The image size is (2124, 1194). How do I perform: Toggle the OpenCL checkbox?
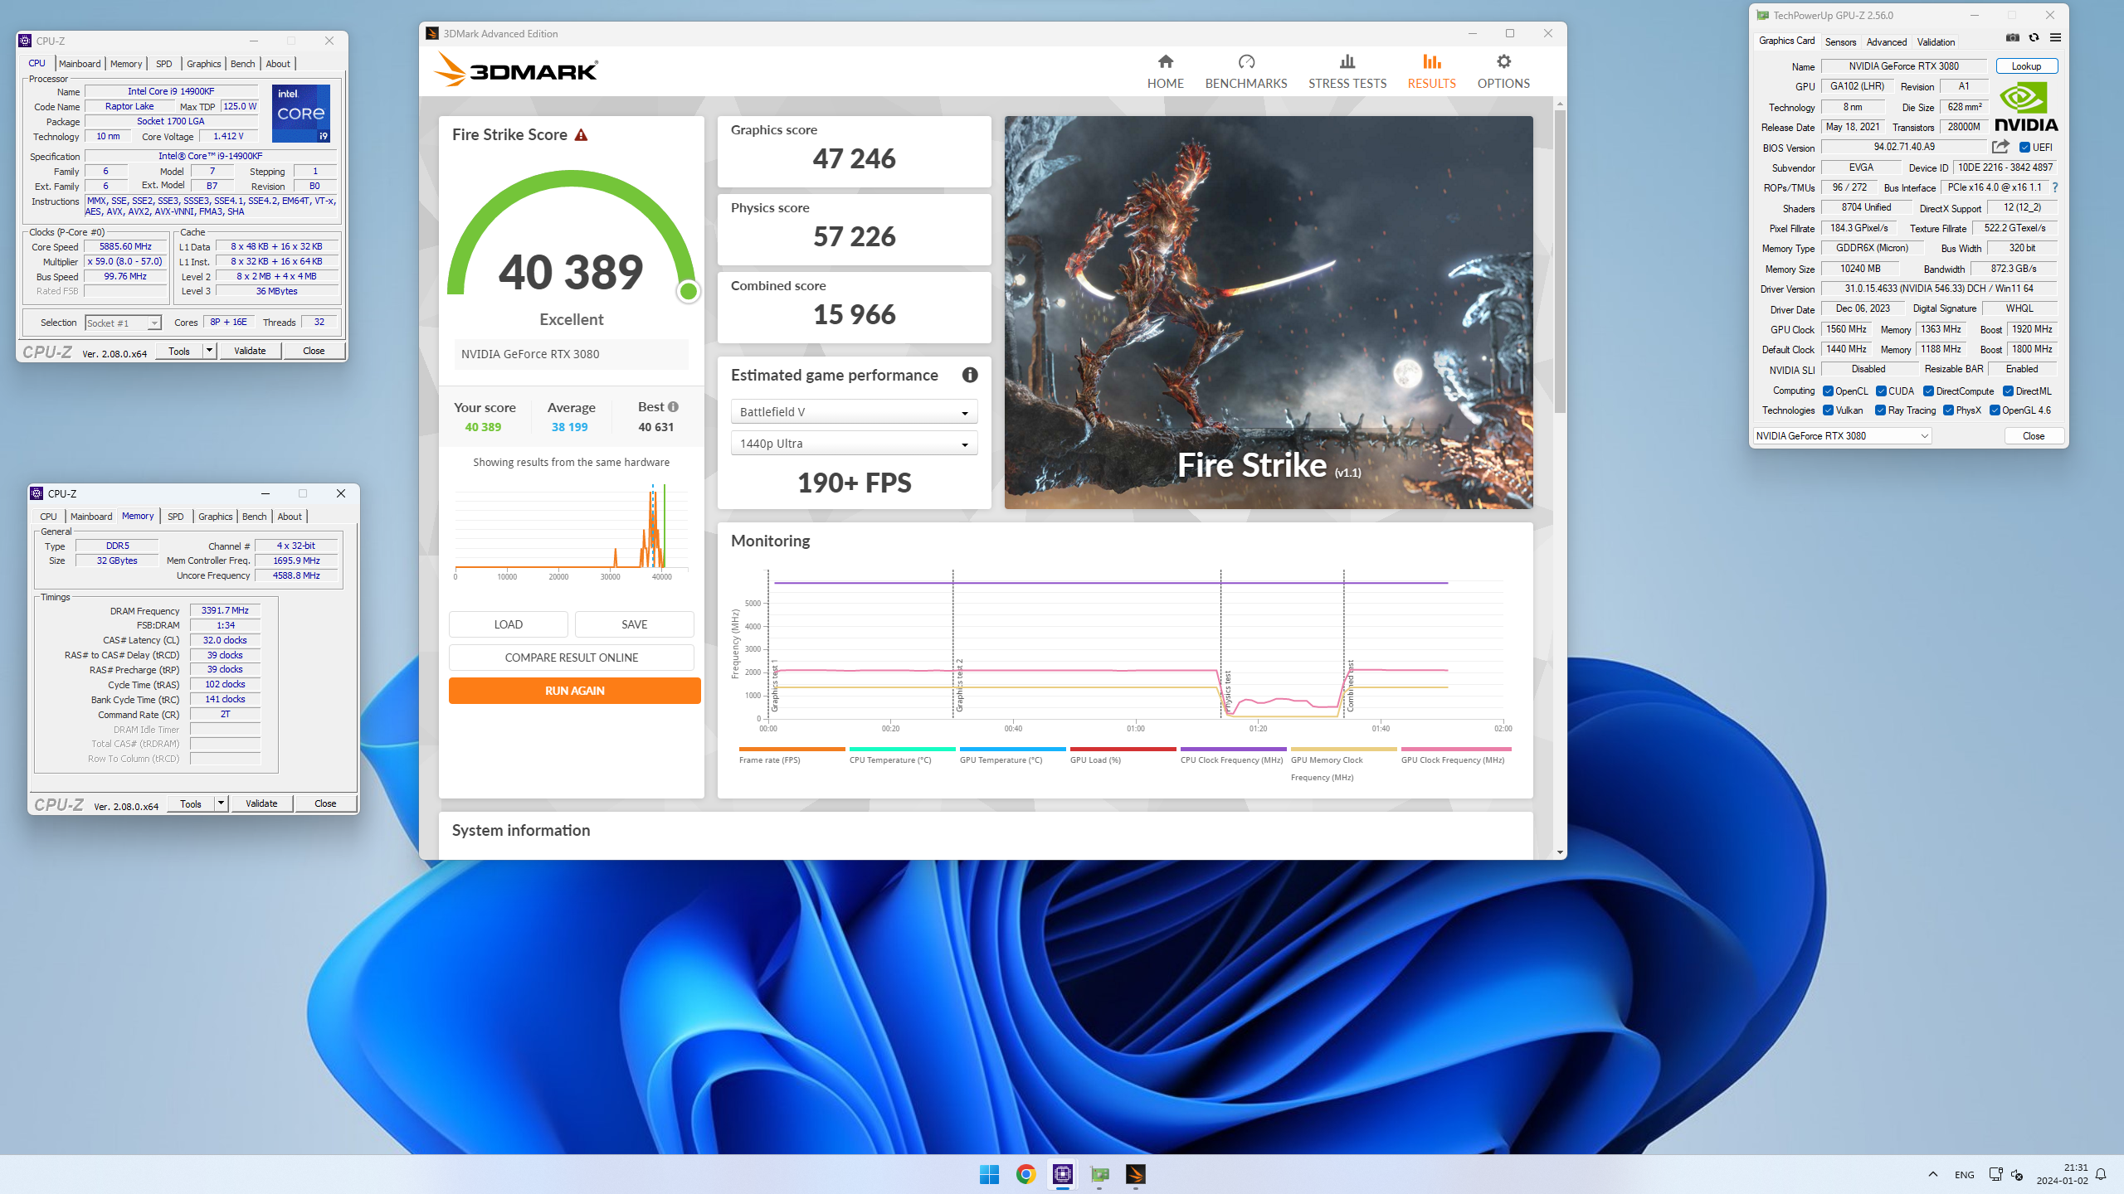coord(1828,391)
